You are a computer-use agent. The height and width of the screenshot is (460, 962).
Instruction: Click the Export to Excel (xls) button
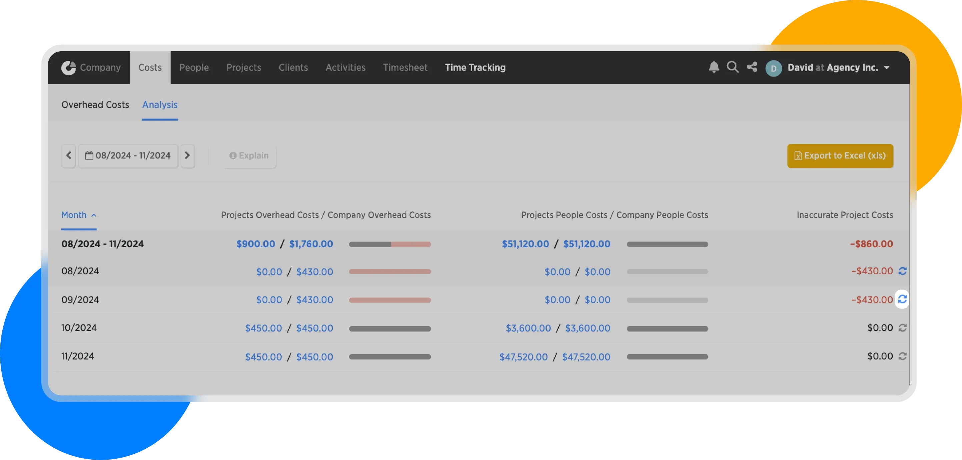click(x=840, y=156)
